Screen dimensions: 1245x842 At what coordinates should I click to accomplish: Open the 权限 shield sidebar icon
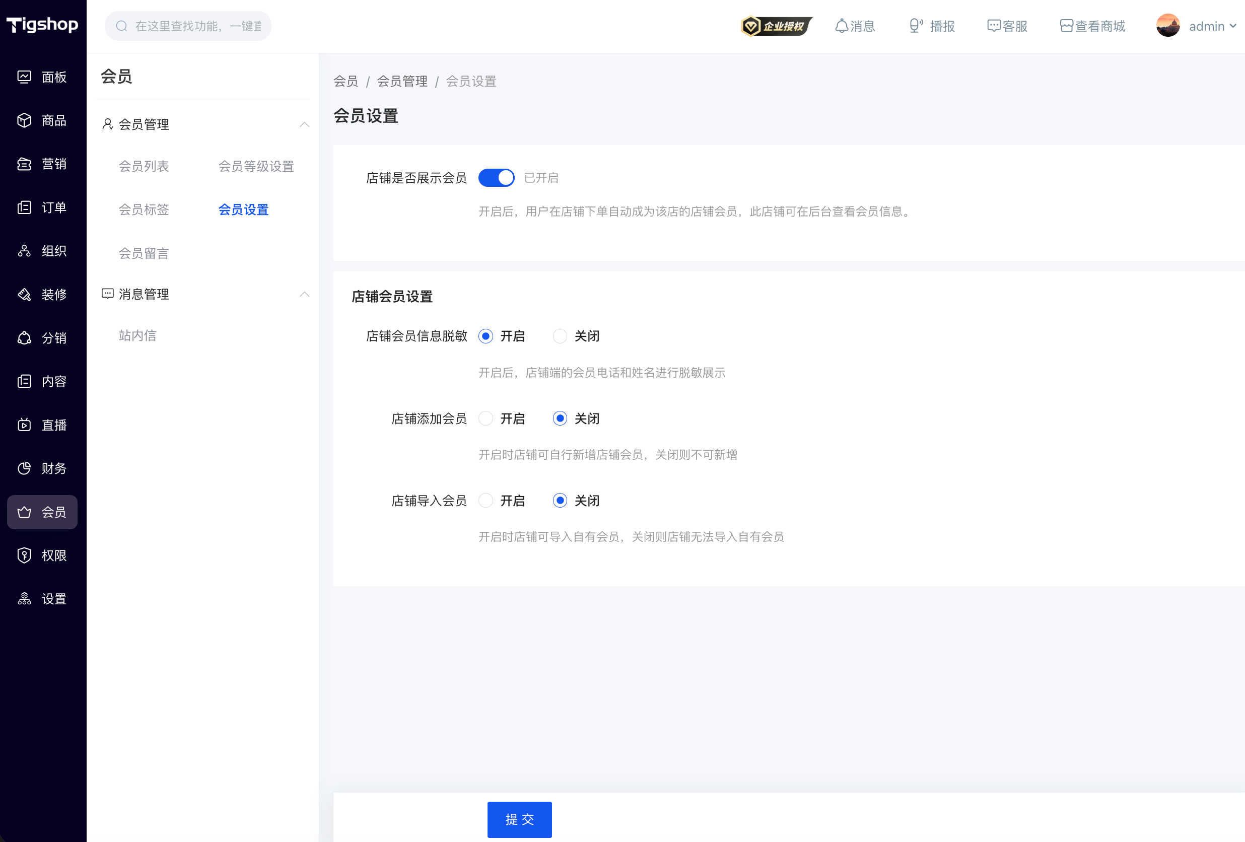(x=24, y=555)
